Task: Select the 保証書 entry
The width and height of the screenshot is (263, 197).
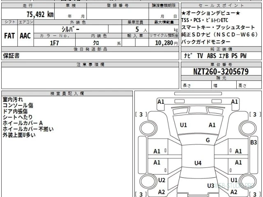Action: pyautogui.click(x=11, y=56)
